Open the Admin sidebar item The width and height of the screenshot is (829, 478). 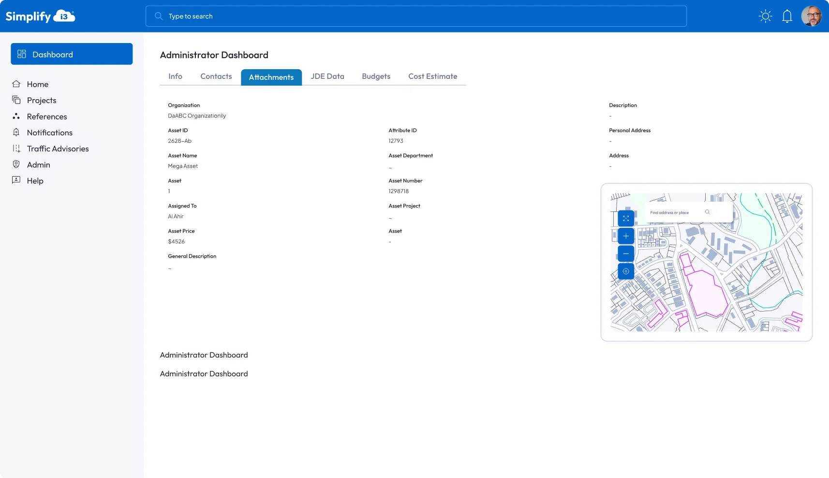38,165
